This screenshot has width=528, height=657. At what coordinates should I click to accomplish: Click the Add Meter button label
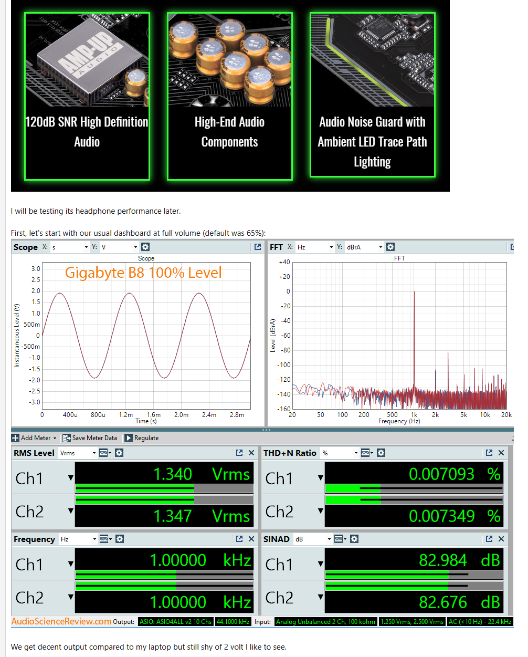tap(36, 438)
